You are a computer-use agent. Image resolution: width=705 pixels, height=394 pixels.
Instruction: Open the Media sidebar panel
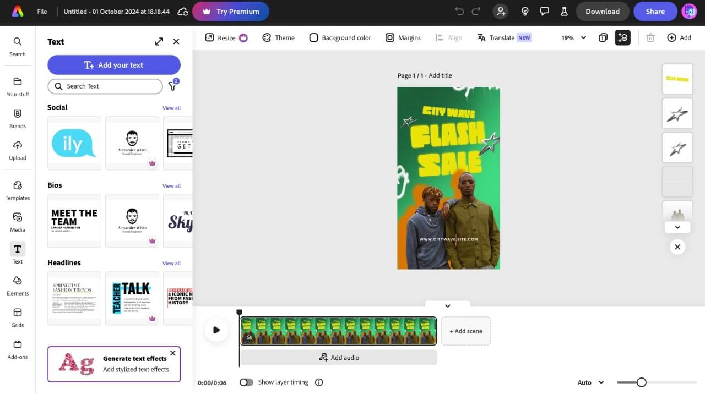18,222
